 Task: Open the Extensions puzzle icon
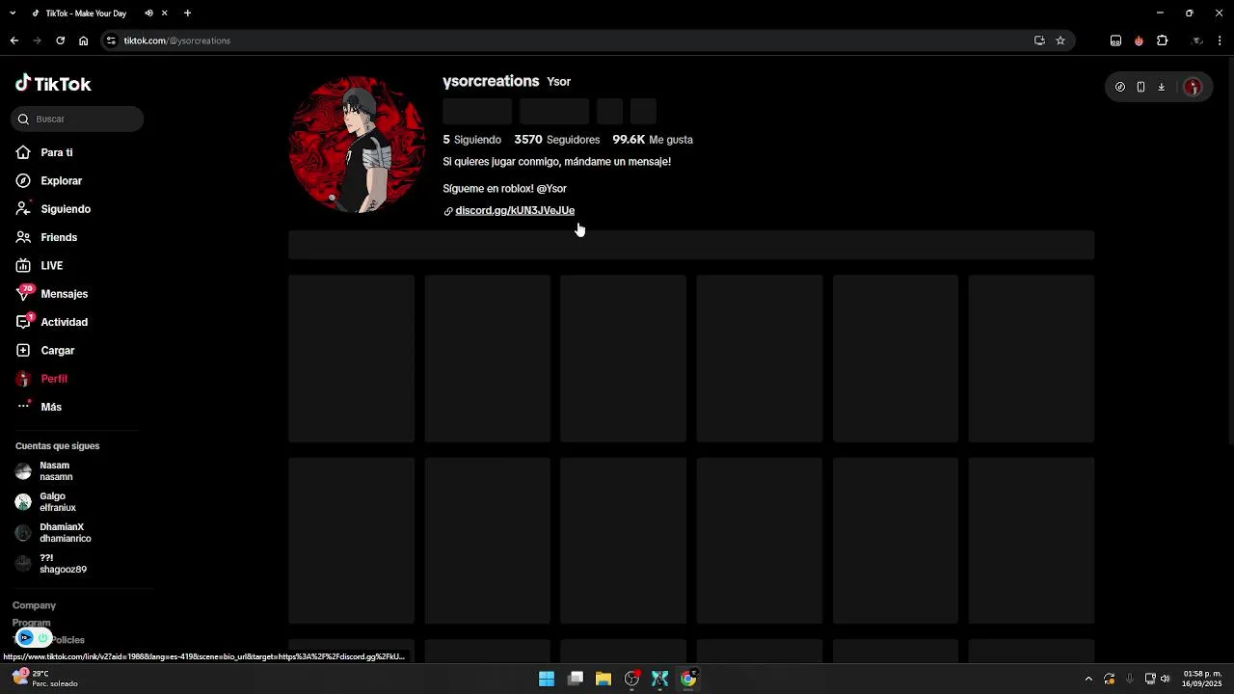click(x=1162, y=40)
